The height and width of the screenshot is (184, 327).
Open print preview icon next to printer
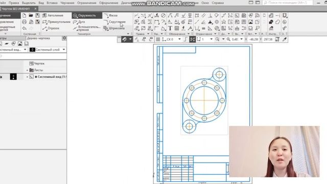[31, 22]
